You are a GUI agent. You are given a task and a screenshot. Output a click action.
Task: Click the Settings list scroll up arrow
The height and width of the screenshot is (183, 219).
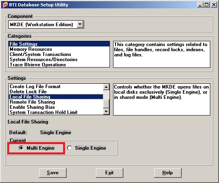[x=106, y=87]
